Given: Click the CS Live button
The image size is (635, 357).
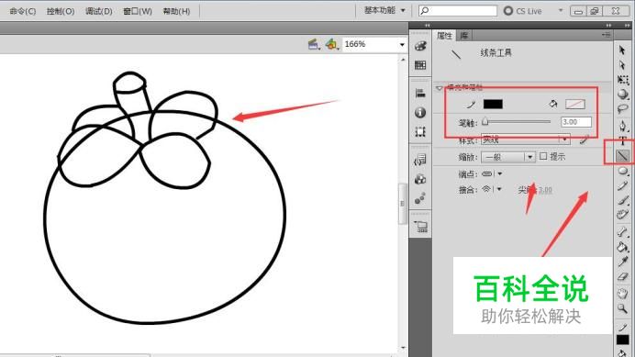Looking at the screenshot, I should point(522,11).
